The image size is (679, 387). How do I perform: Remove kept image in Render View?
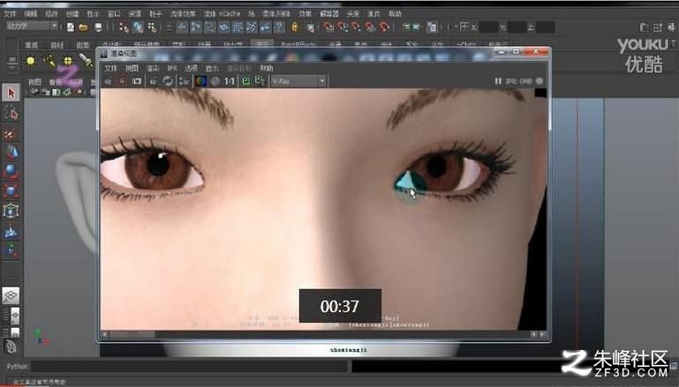tap(260, 81)
